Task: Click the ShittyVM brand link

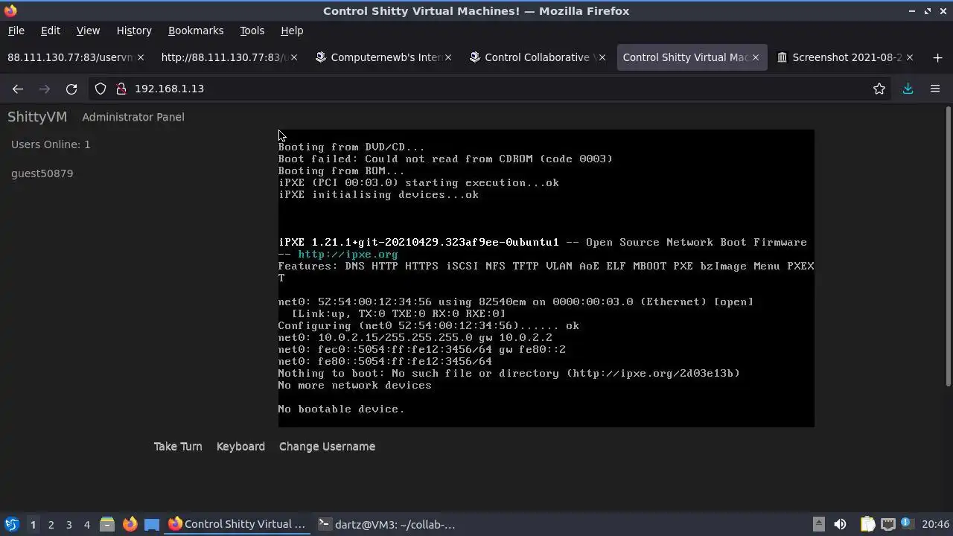Action: point(37,117)
